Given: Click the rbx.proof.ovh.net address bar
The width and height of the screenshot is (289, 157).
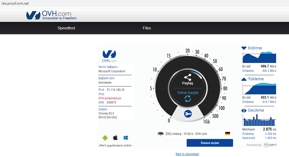Looking at the screenshot, I should tap(15, 4).
